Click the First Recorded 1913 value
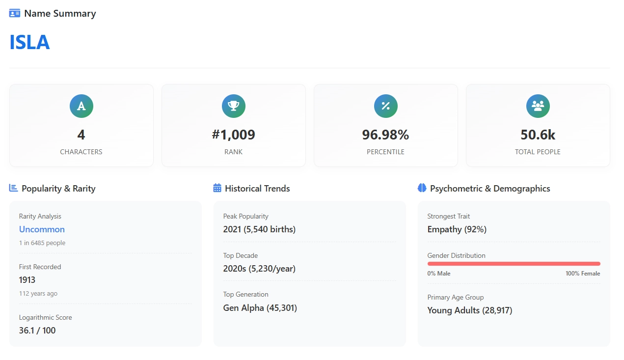The width and height of the screenshot is (624, 360). 27,280
